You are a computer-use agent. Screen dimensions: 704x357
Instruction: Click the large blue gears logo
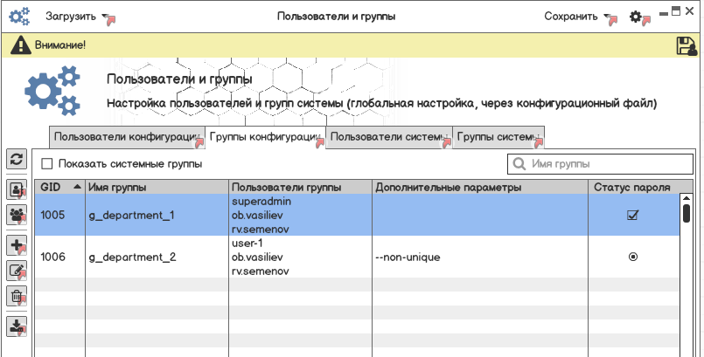click(52, 91)
